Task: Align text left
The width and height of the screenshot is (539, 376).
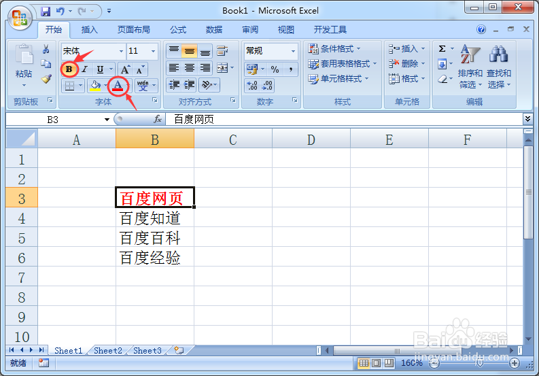Action: coord(173,68)
